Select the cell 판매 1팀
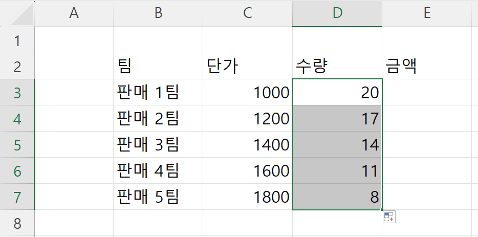The image size is (478, 237). tap(158, 93)
